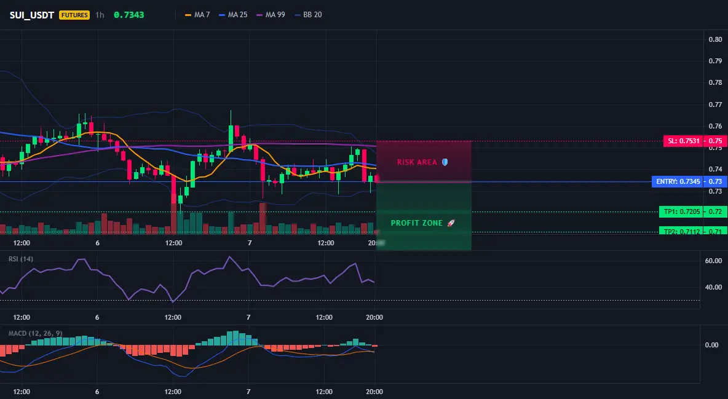Click the FUTURES badge
728x399 pixels.
point(74,15)
